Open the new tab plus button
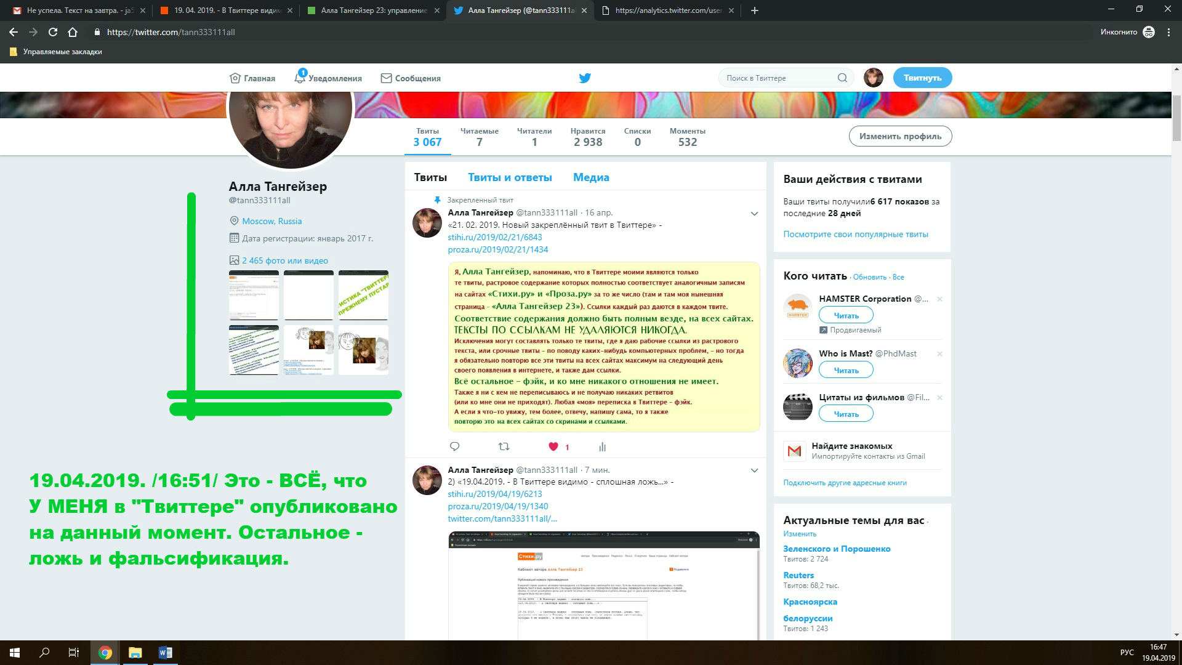Image resolution: width=1182 pixels, height=665 pixels. (755, 10)
